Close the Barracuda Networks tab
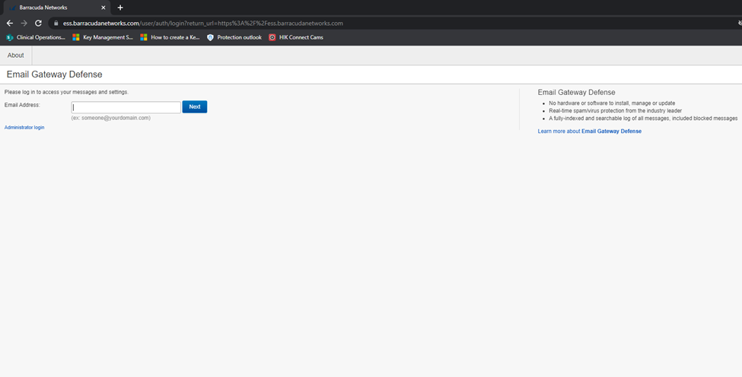 tap(103, 8)
